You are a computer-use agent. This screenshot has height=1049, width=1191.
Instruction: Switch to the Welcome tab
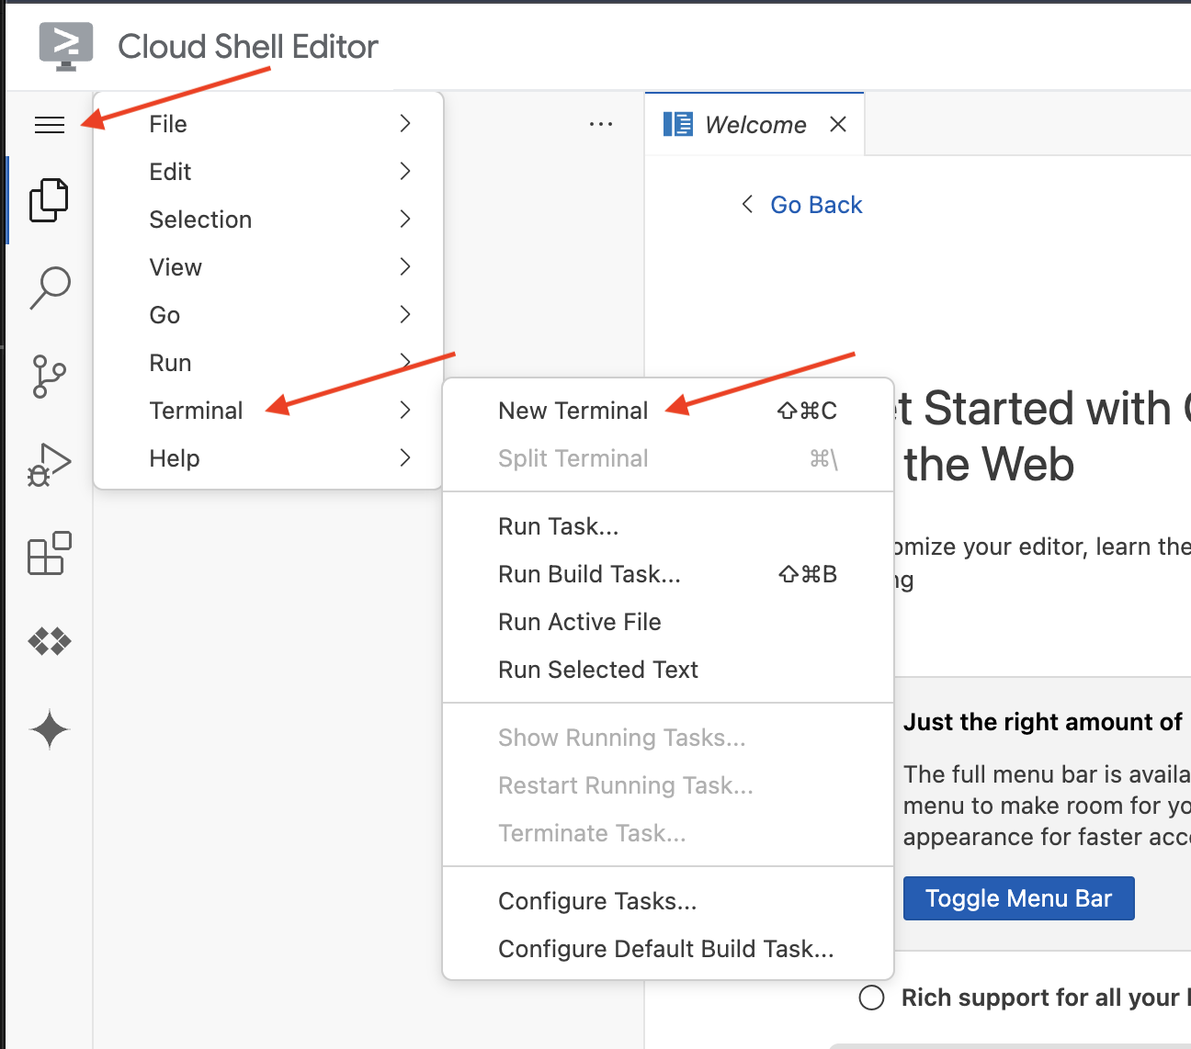pos(754,125)
